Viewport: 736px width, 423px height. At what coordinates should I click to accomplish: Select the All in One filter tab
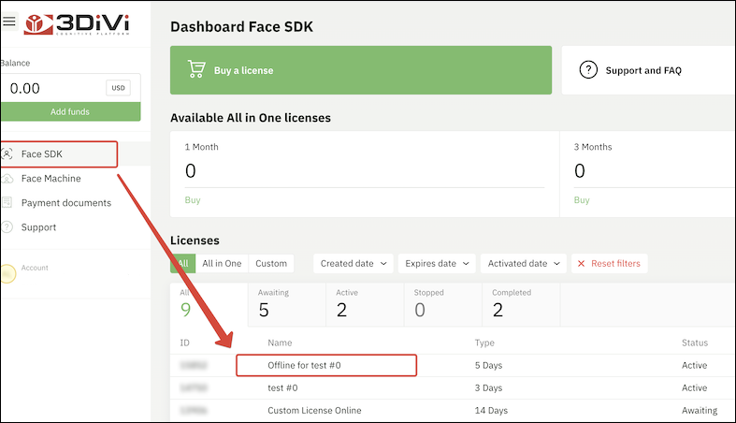click(x=222, y=263)
